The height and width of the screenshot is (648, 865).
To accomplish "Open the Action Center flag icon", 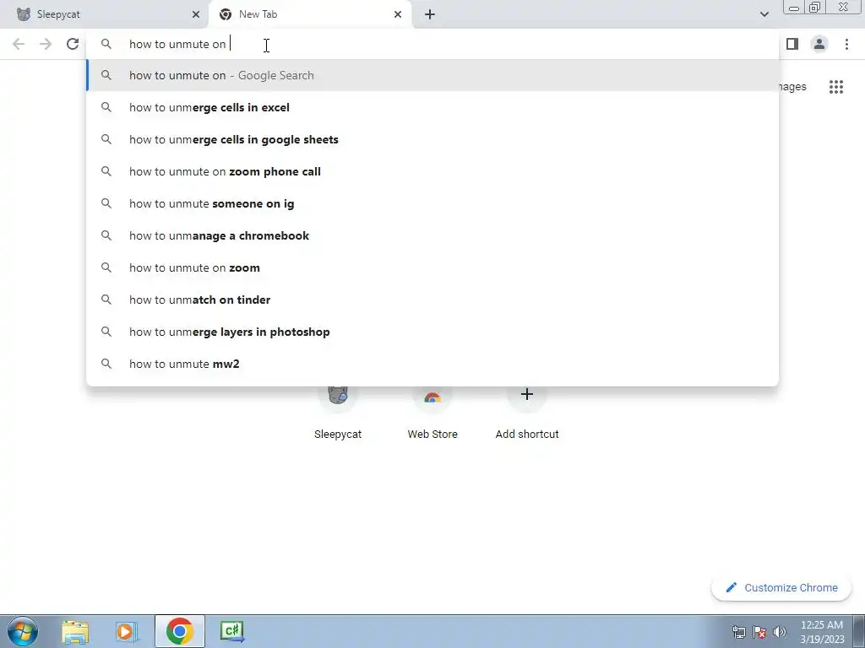I will point(759,632).
